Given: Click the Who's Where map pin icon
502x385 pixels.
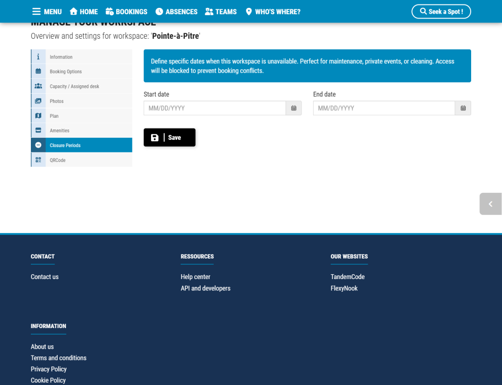Looking at the screenshot, I should pyautogui.click(x=249, y=12).
